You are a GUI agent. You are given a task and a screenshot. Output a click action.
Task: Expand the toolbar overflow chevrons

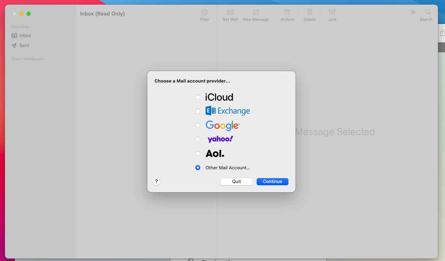pyautogui.click(x=413, y=12)
